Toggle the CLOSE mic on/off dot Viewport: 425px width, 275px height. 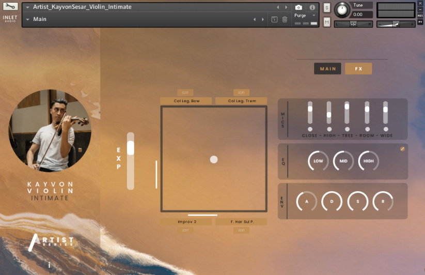click(x=310, y=129)
